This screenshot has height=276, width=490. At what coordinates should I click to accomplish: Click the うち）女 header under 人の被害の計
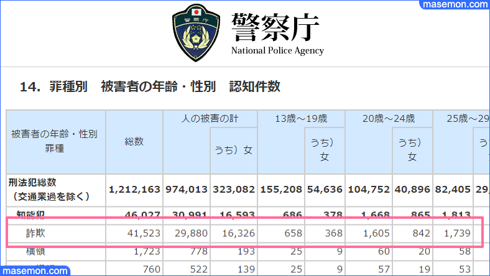coord(234,150)
